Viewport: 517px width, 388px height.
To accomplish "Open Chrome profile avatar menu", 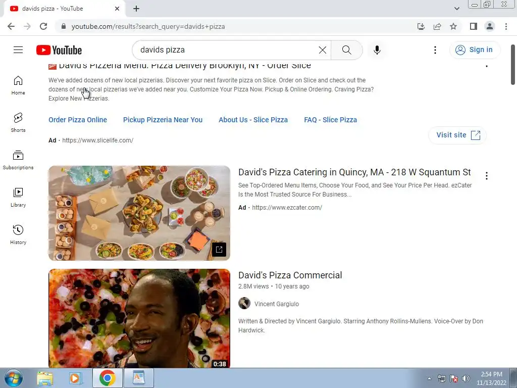I will (x=490, y=26).
